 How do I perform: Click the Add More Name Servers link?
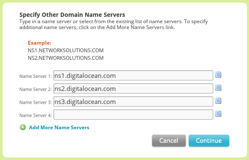coord(59,128)
